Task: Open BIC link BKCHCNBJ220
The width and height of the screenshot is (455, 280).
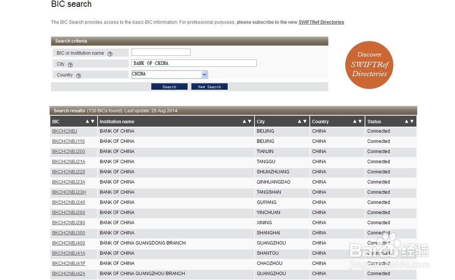Action: click(x=69, y=172)
